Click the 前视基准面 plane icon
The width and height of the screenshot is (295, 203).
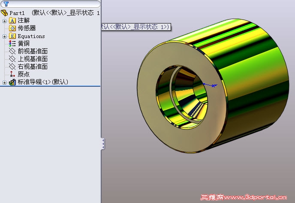(12, 51)
